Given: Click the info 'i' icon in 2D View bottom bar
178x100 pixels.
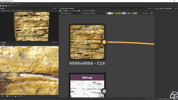Looking at the screenshot, I should point(13,96).
